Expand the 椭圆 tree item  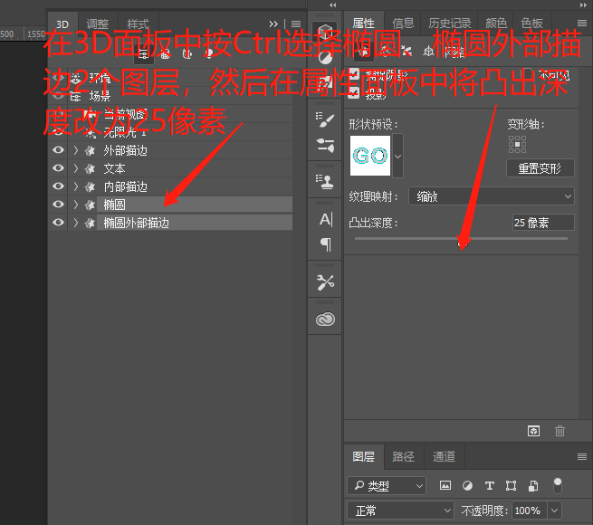pyautogui.click(x=76, y=205)
